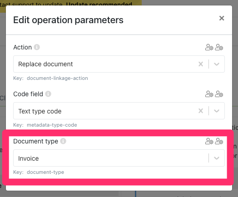Click first user-settings icon in Action row
238x197 pixels.
(209, 47)
